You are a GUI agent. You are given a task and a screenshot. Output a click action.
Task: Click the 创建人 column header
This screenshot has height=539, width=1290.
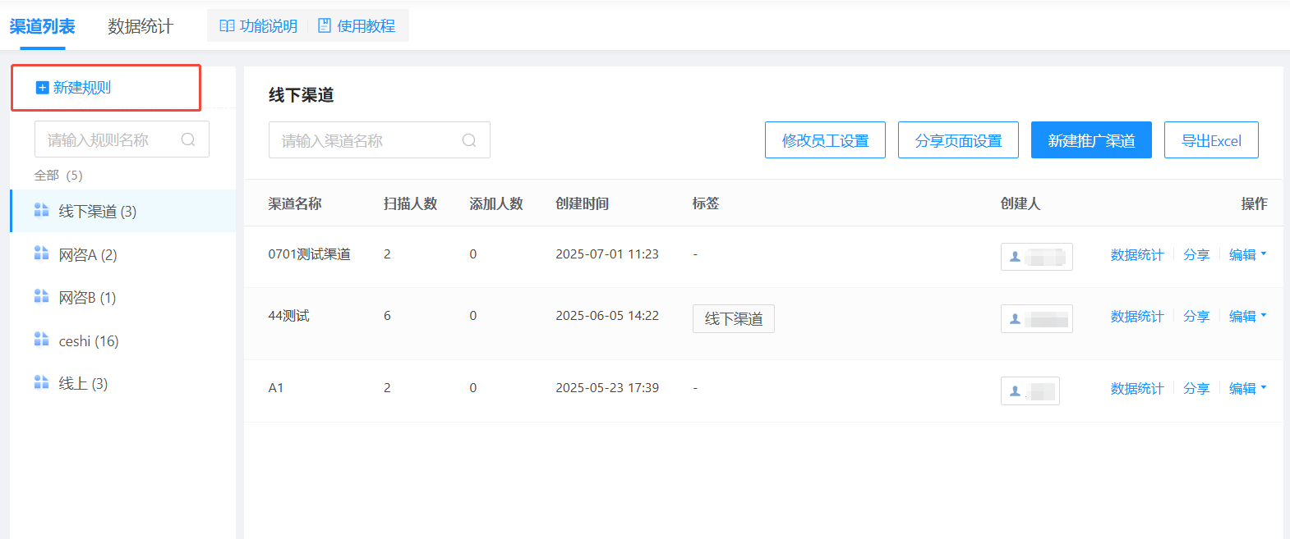pos(1020,203)
